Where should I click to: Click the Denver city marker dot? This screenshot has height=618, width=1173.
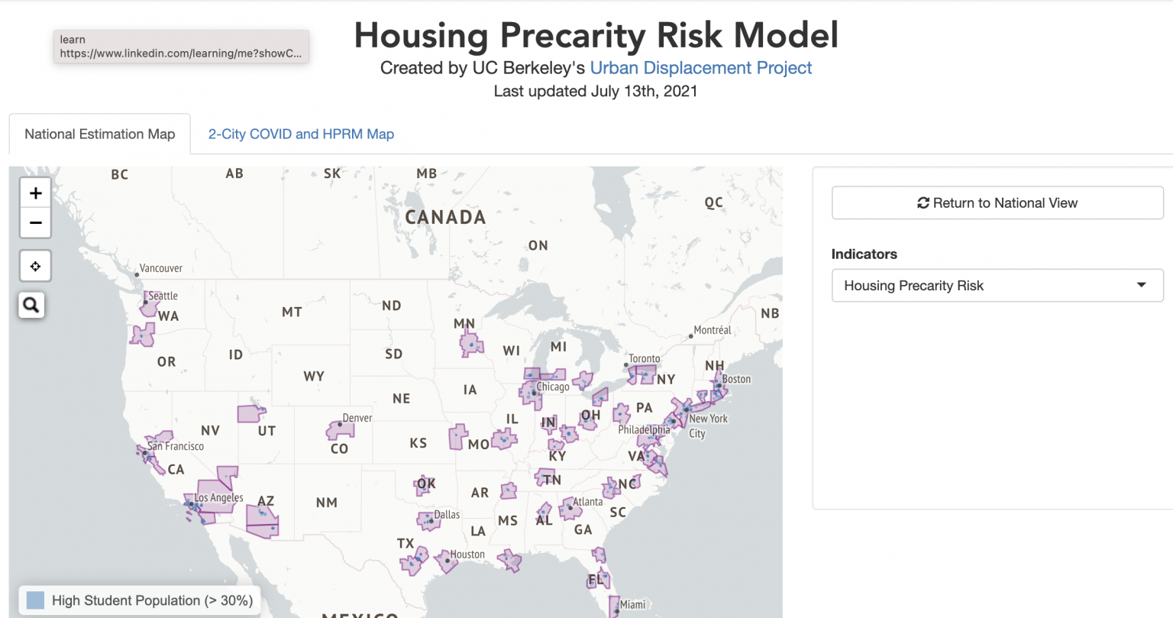point(341,425)
